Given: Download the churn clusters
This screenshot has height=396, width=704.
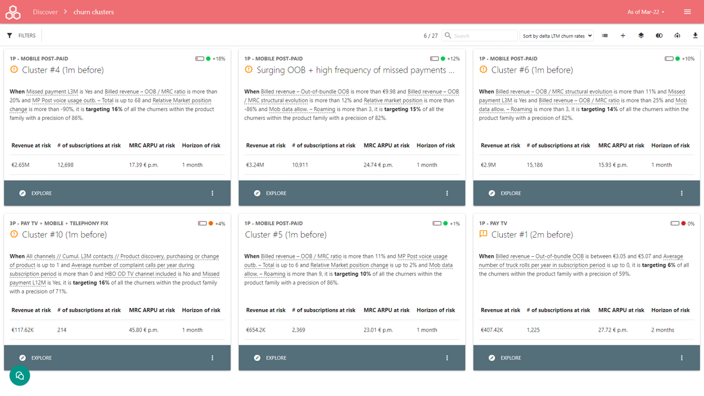Looking at the screenshot, I should coord(695,36).
